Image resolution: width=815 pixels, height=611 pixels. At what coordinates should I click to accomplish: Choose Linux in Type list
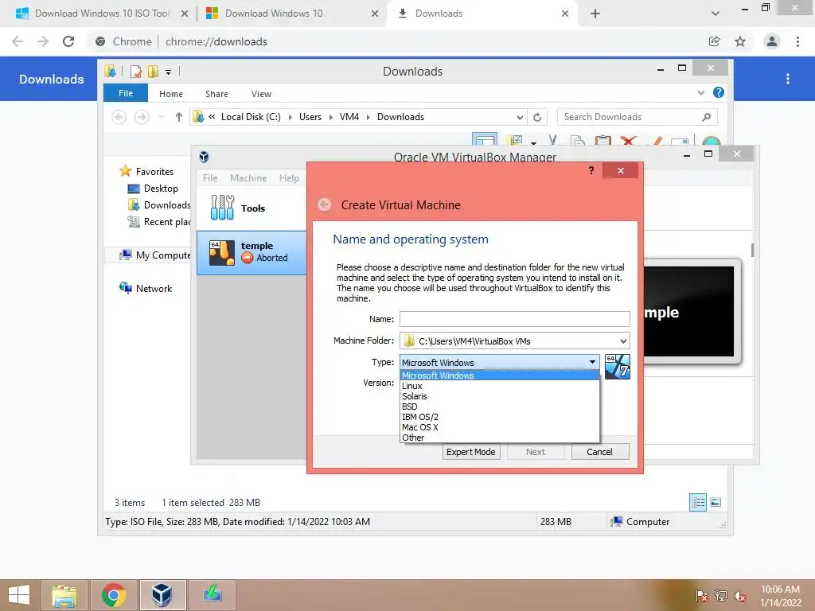click(x=500, y=386)
